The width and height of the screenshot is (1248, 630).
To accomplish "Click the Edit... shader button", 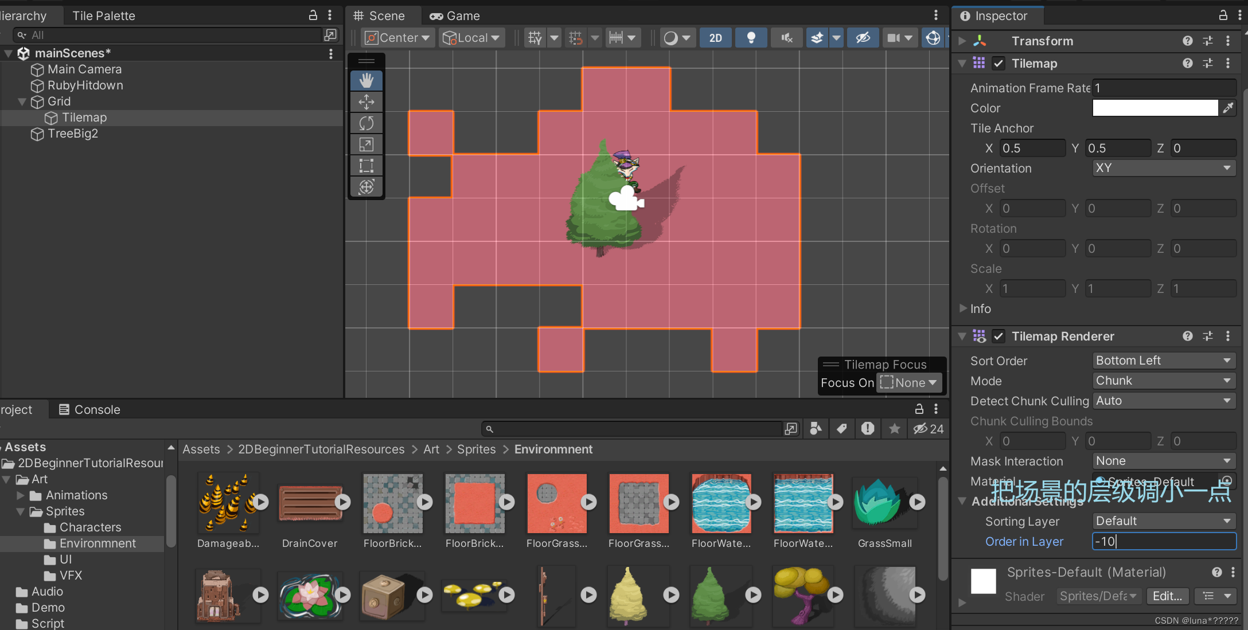I will tap(1167, 596).
